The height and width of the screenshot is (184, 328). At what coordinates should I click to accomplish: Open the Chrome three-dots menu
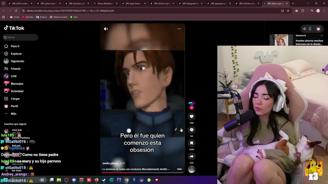(324, 11)
